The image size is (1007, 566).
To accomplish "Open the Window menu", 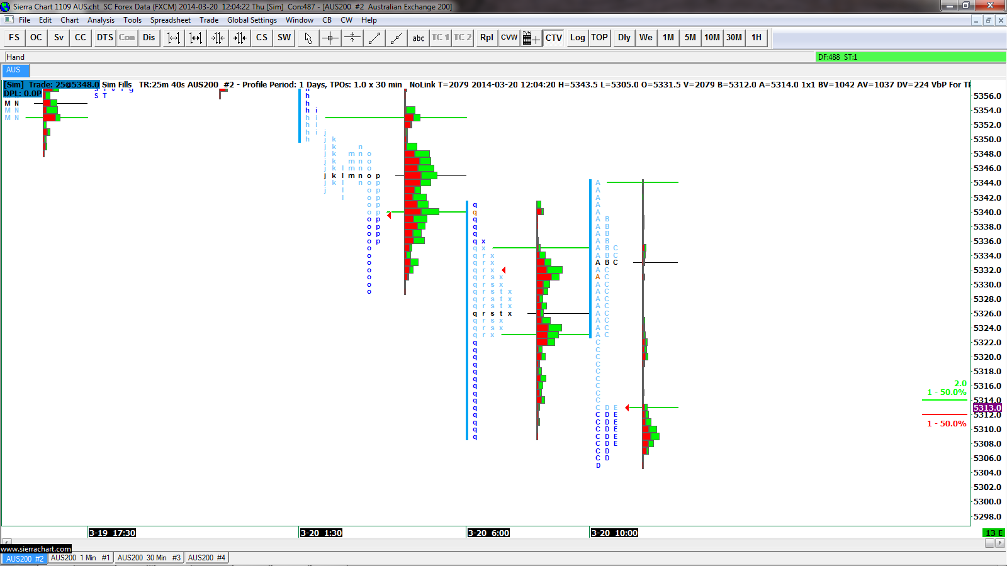I will (300, 20).
